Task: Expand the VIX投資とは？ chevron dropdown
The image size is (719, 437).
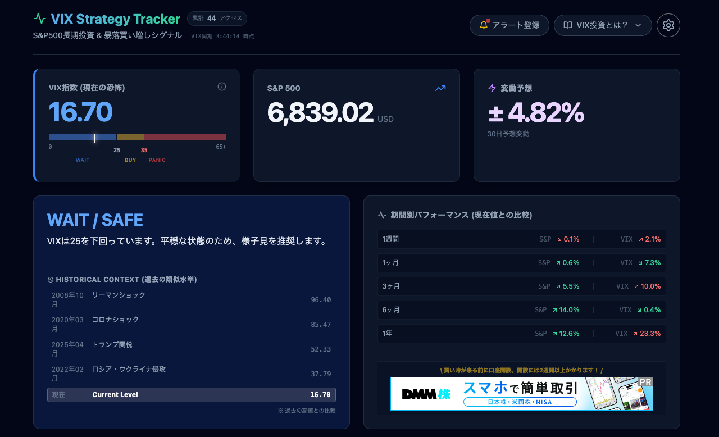Action: (x=639, y=25)
